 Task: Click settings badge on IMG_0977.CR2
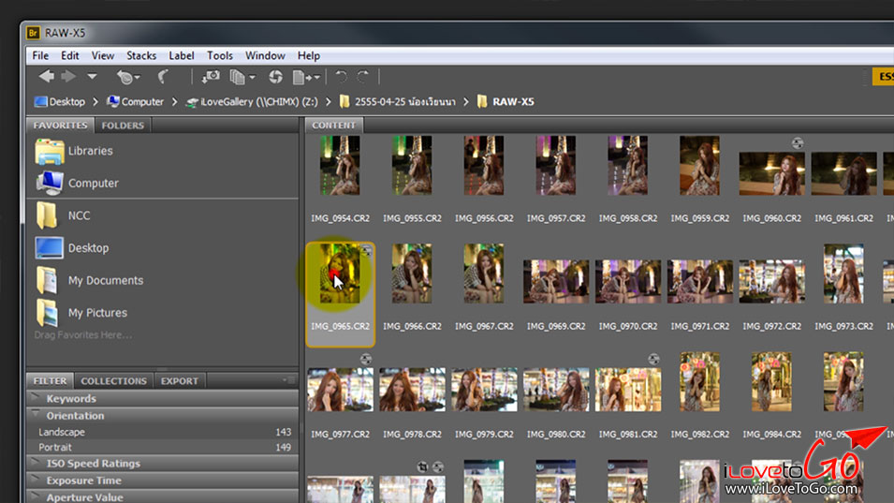pos(365,360)
